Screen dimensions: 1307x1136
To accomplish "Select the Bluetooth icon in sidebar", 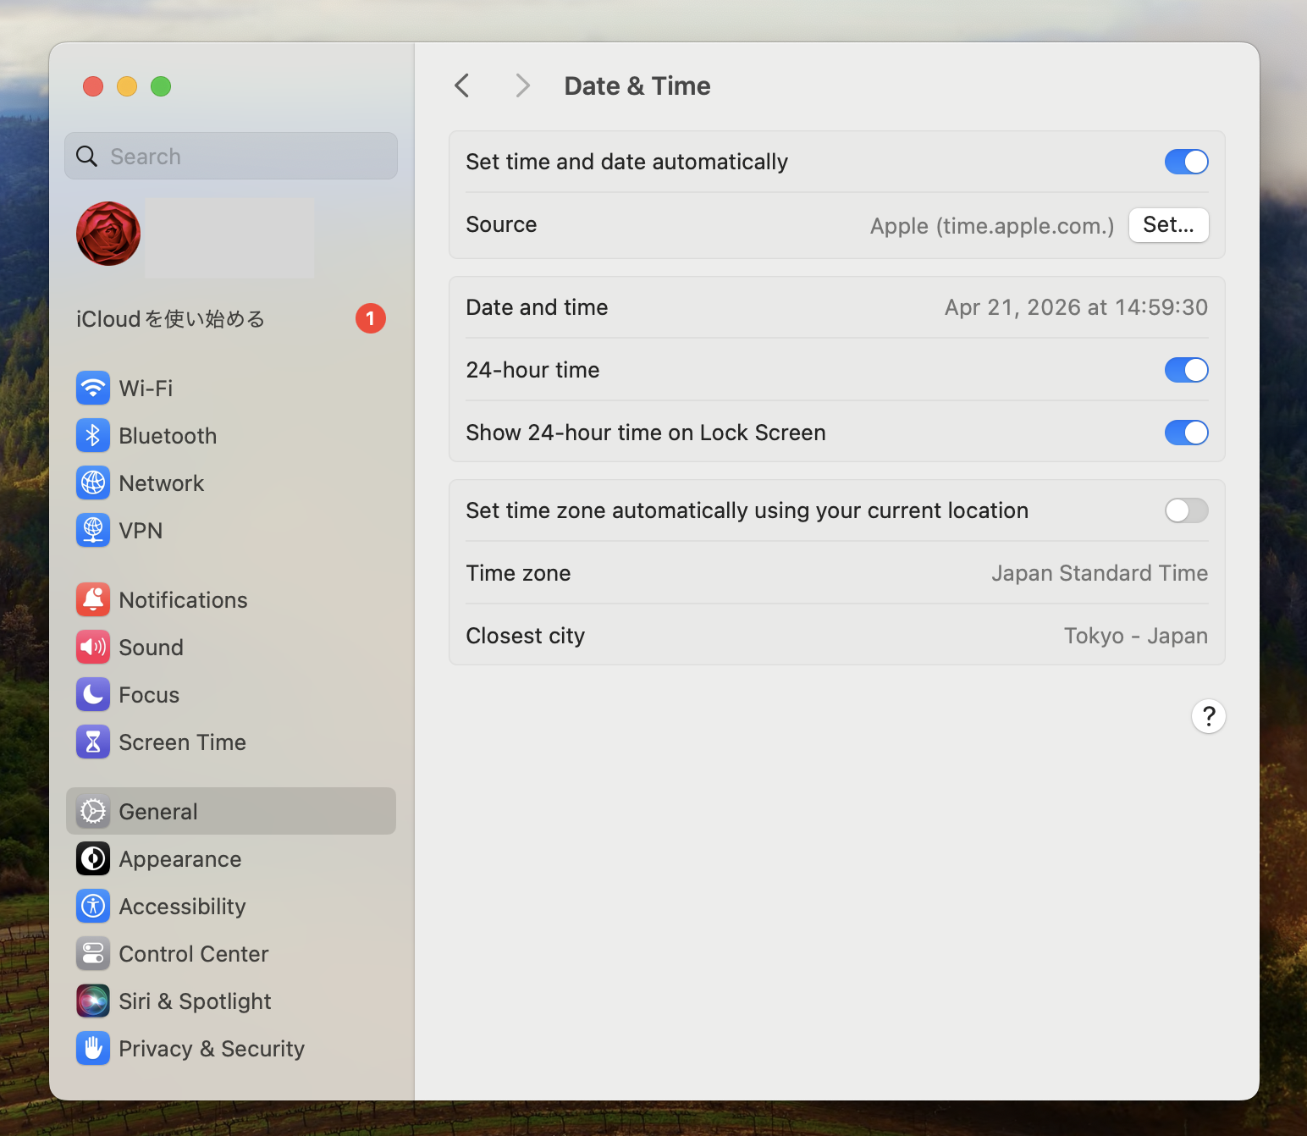I will [93, 436].
